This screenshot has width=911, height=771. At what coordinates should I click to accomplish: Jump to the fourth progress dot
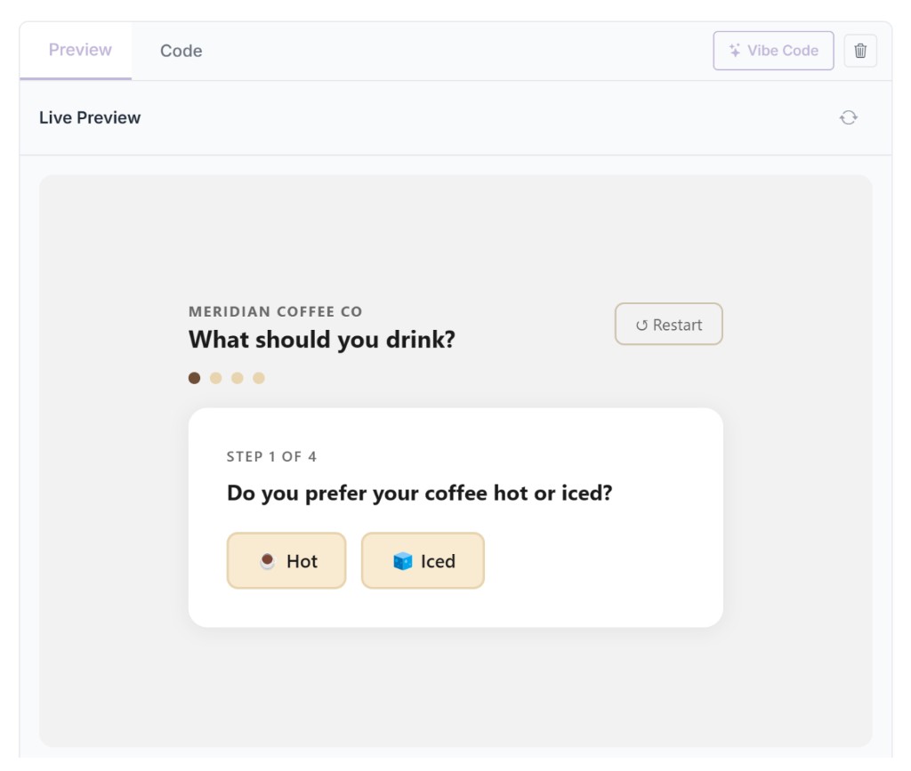click(259, 378)
